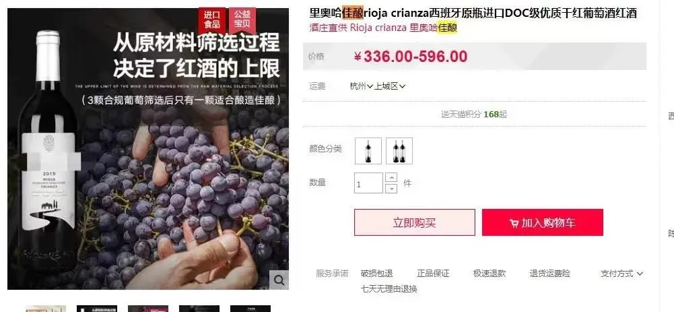Click 加入购物车 add to cart button
The height and width of the screenshot is (312, 674).
[x=543, y=222]
